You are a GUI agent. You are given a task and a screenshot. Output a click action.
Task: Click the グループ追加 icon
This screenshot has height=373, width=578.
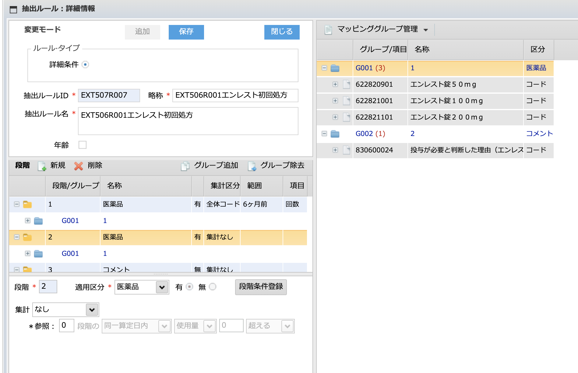[x=185, y=166]
